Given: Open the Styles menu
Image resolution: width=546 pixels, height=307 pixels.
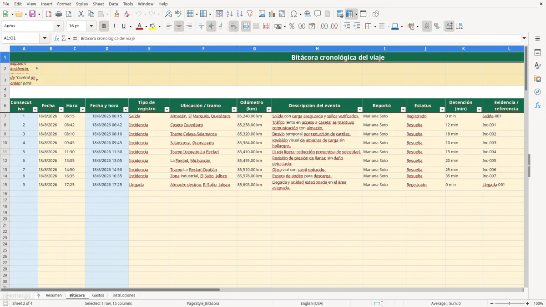Looking at the screenshot, I should coord(82,4).
